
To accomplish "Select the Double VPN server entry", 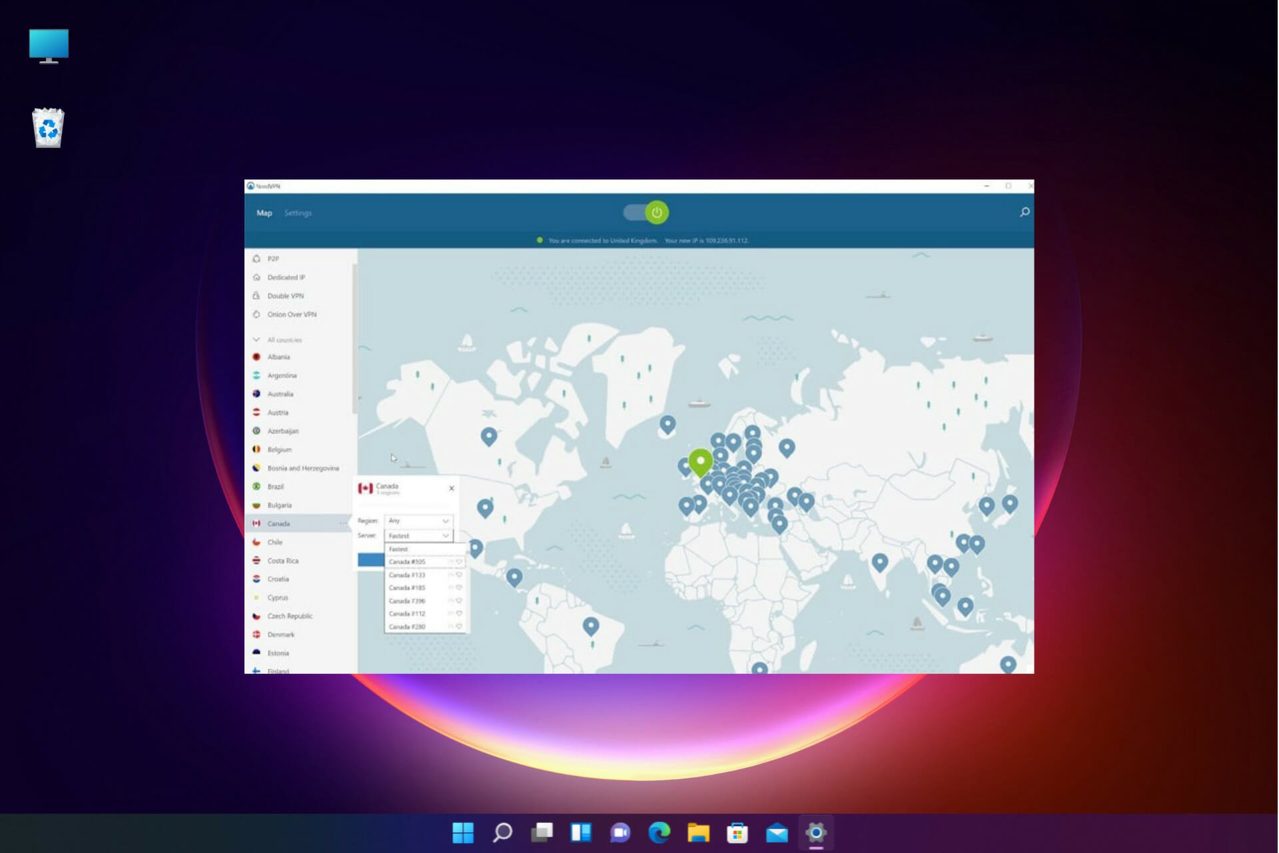I will click(x=300, y=296).
